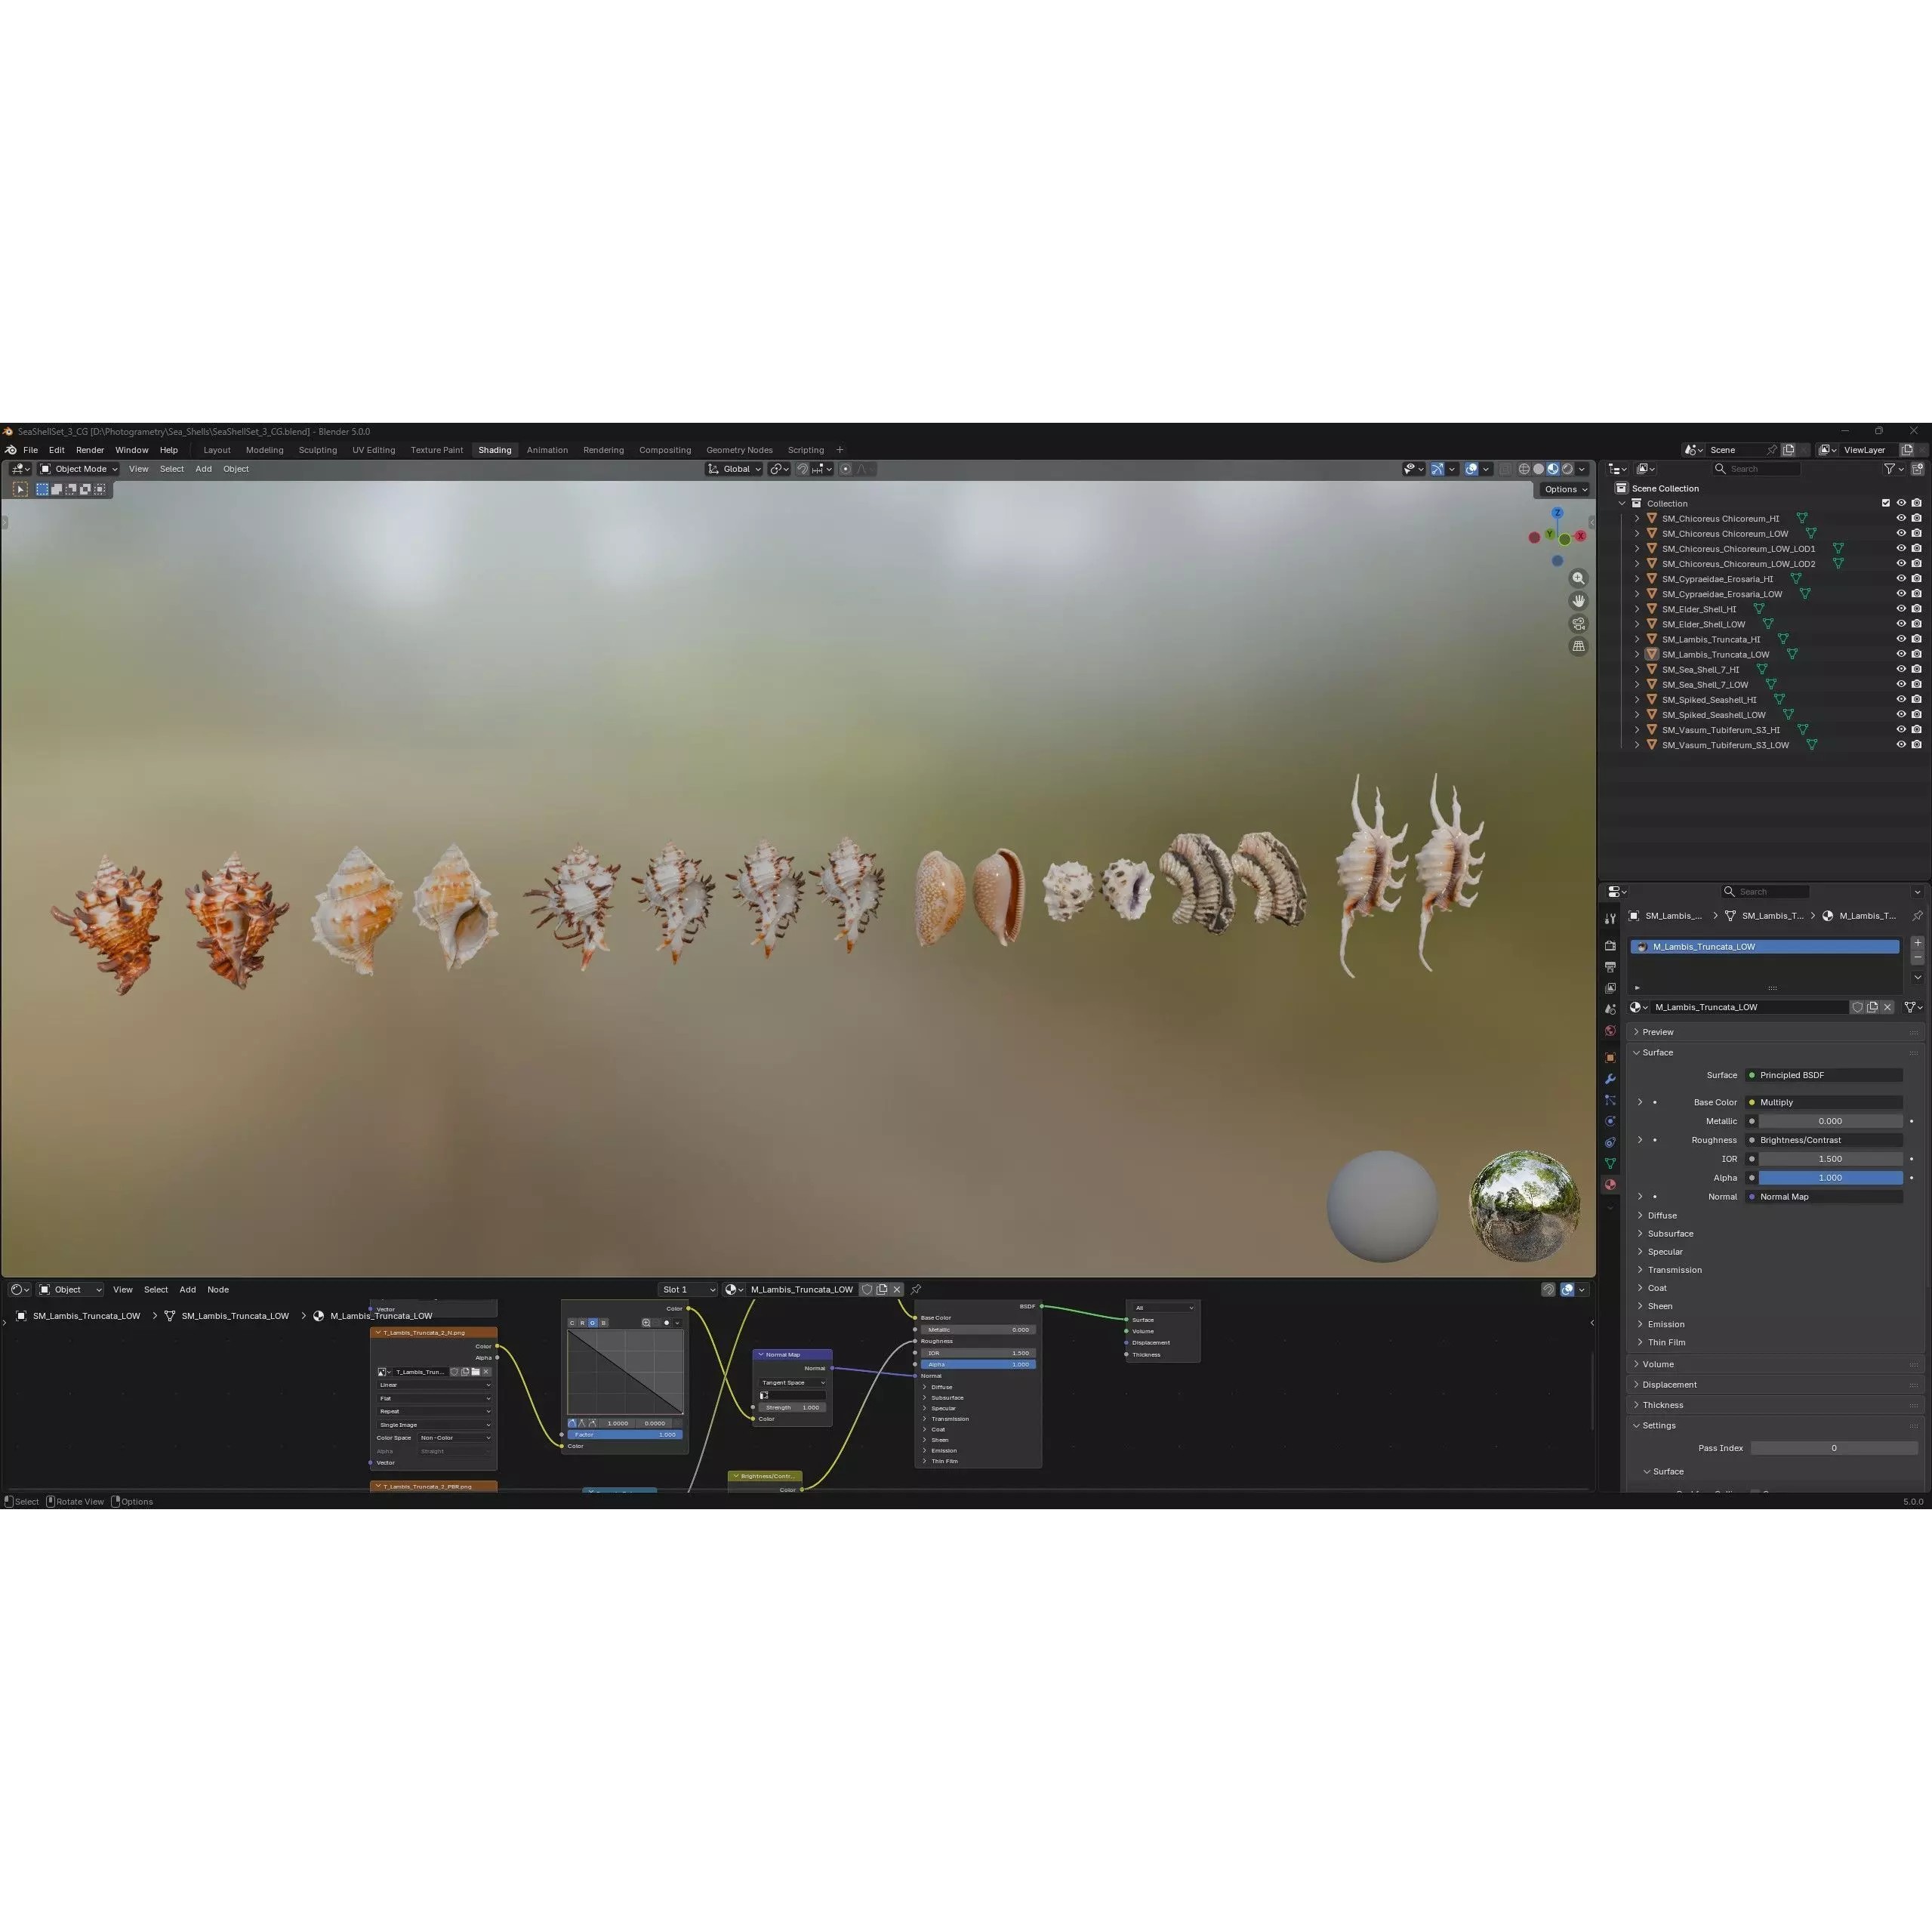
Task: Switch viewport to Rendered shading mode
Action: coord(1567,469)
